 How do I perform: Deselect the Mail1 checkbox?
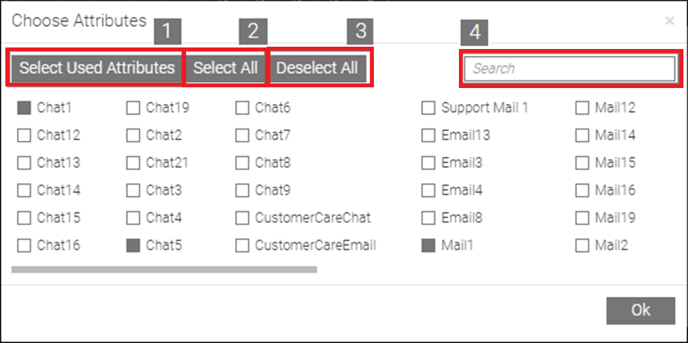point(428,246)
